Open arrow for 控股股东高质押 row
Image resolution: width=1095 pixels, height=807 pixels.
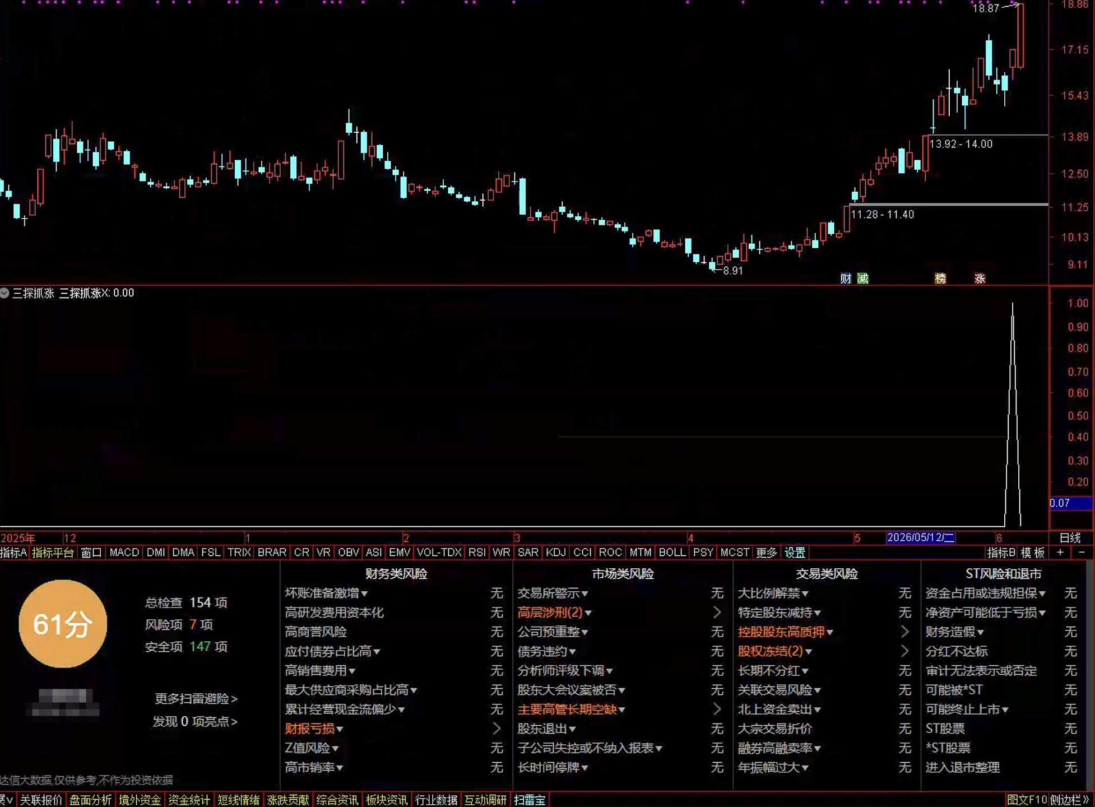pos(904,632)
